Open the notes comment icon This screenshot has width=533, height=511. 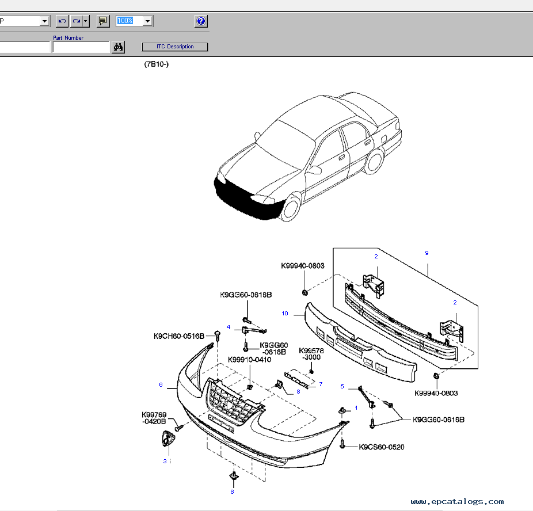click(x=103, y=21)
